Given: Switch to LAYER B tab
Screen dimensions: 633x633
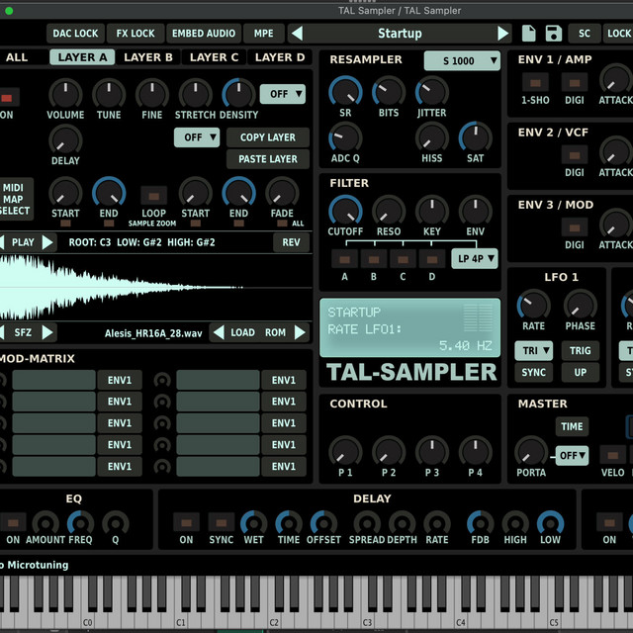Looking at the screenshot, I should click(x=148, y=57).
